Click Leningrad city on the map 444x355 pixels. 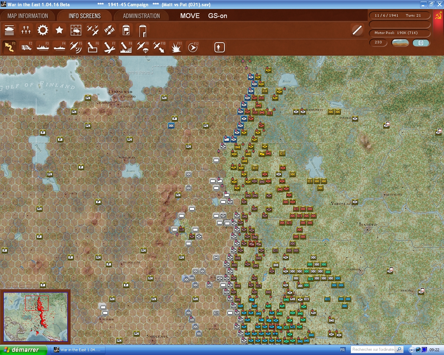(x=120, y=92)
